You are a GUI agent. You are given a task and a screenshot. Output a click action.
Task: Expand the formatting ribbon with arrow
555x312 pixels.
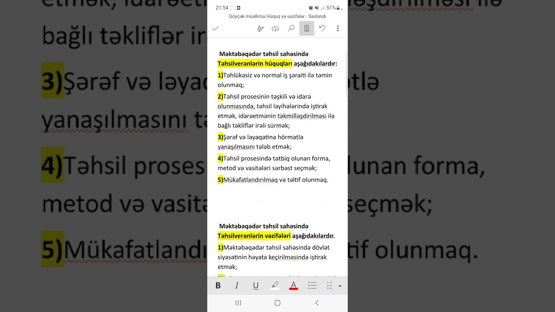pos(340,286)
